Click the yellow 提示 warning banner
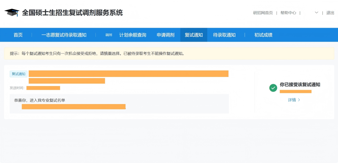This screenshot has width=338, height=163. 169,54
